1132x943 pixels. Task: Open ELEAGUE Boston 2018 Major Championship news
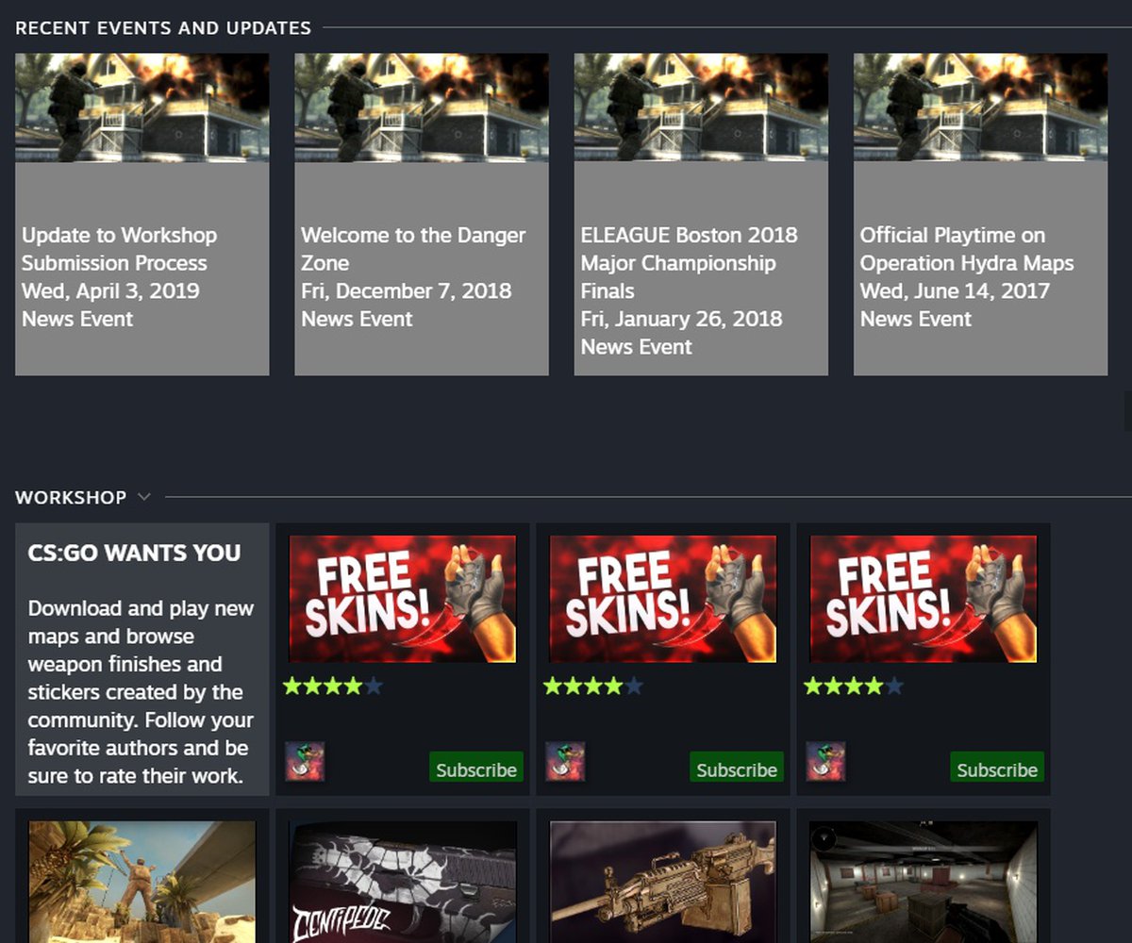click(x=700, y=215)
